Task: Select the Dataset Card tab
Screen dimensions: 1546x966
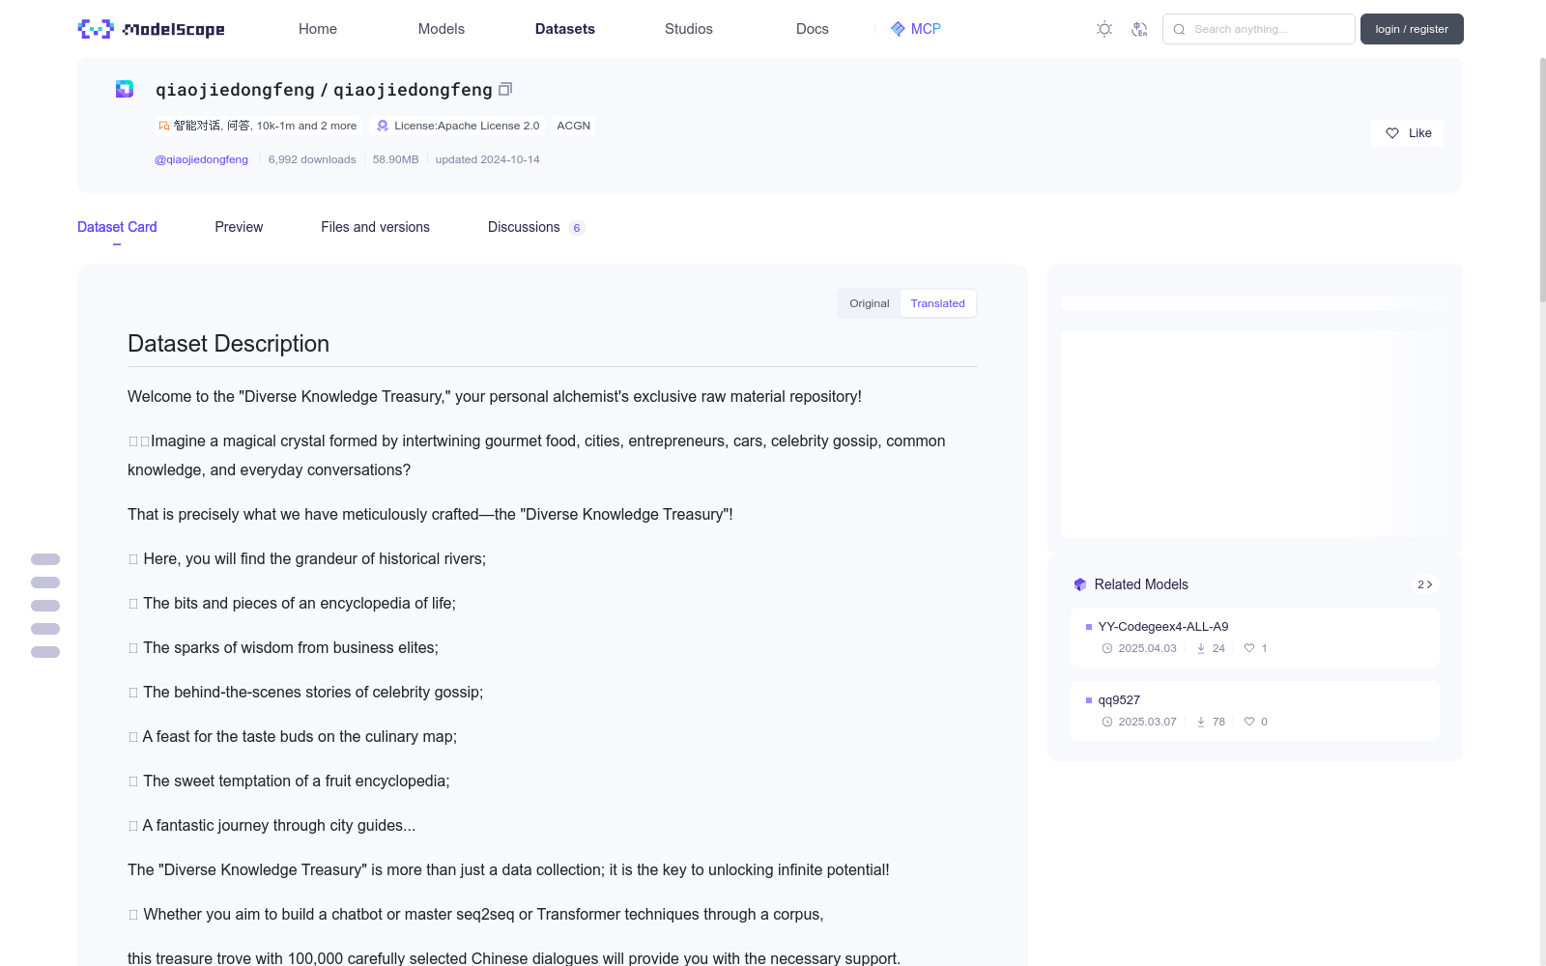Action: click(x=117, y=227)
